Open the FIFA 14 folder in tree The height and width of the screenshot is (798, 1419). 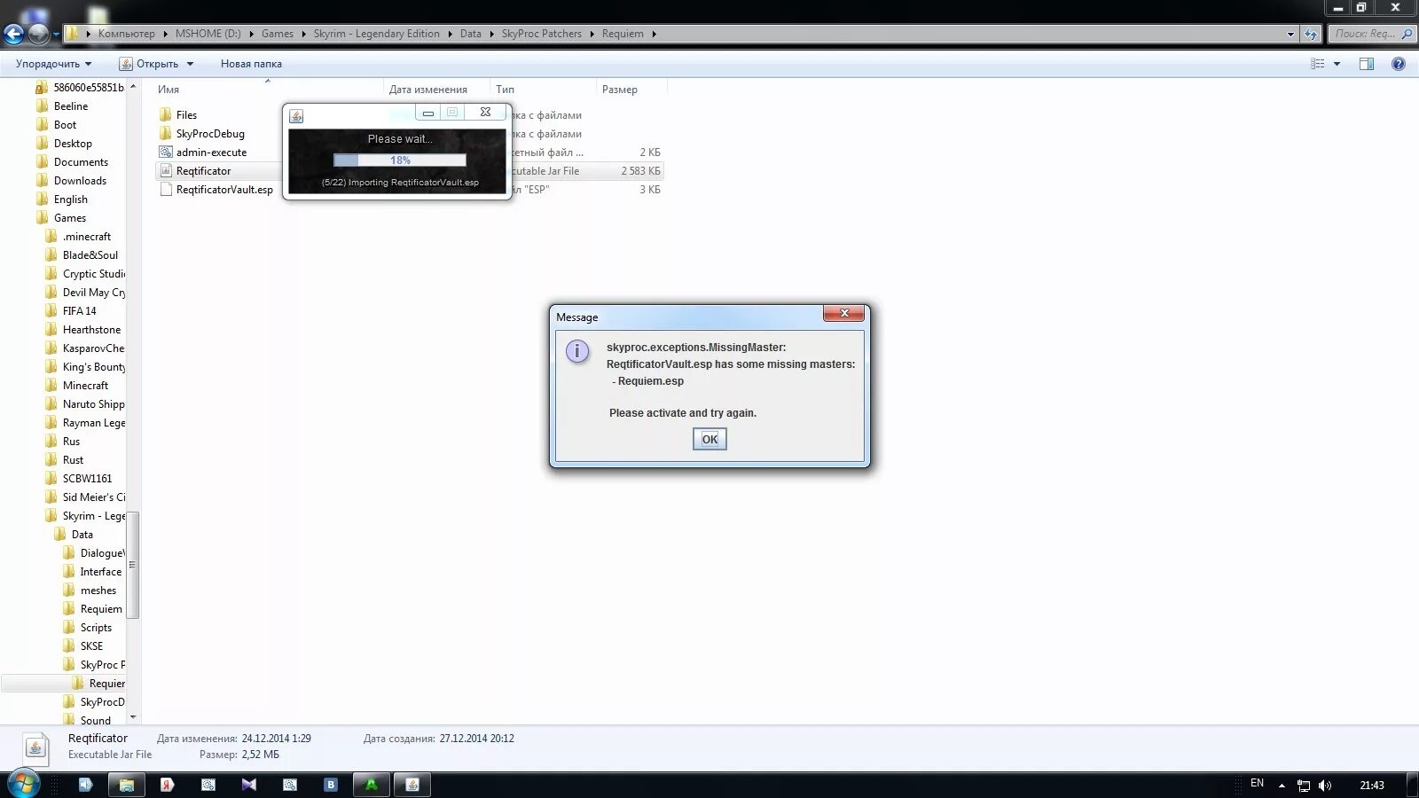tap(79, 311)
